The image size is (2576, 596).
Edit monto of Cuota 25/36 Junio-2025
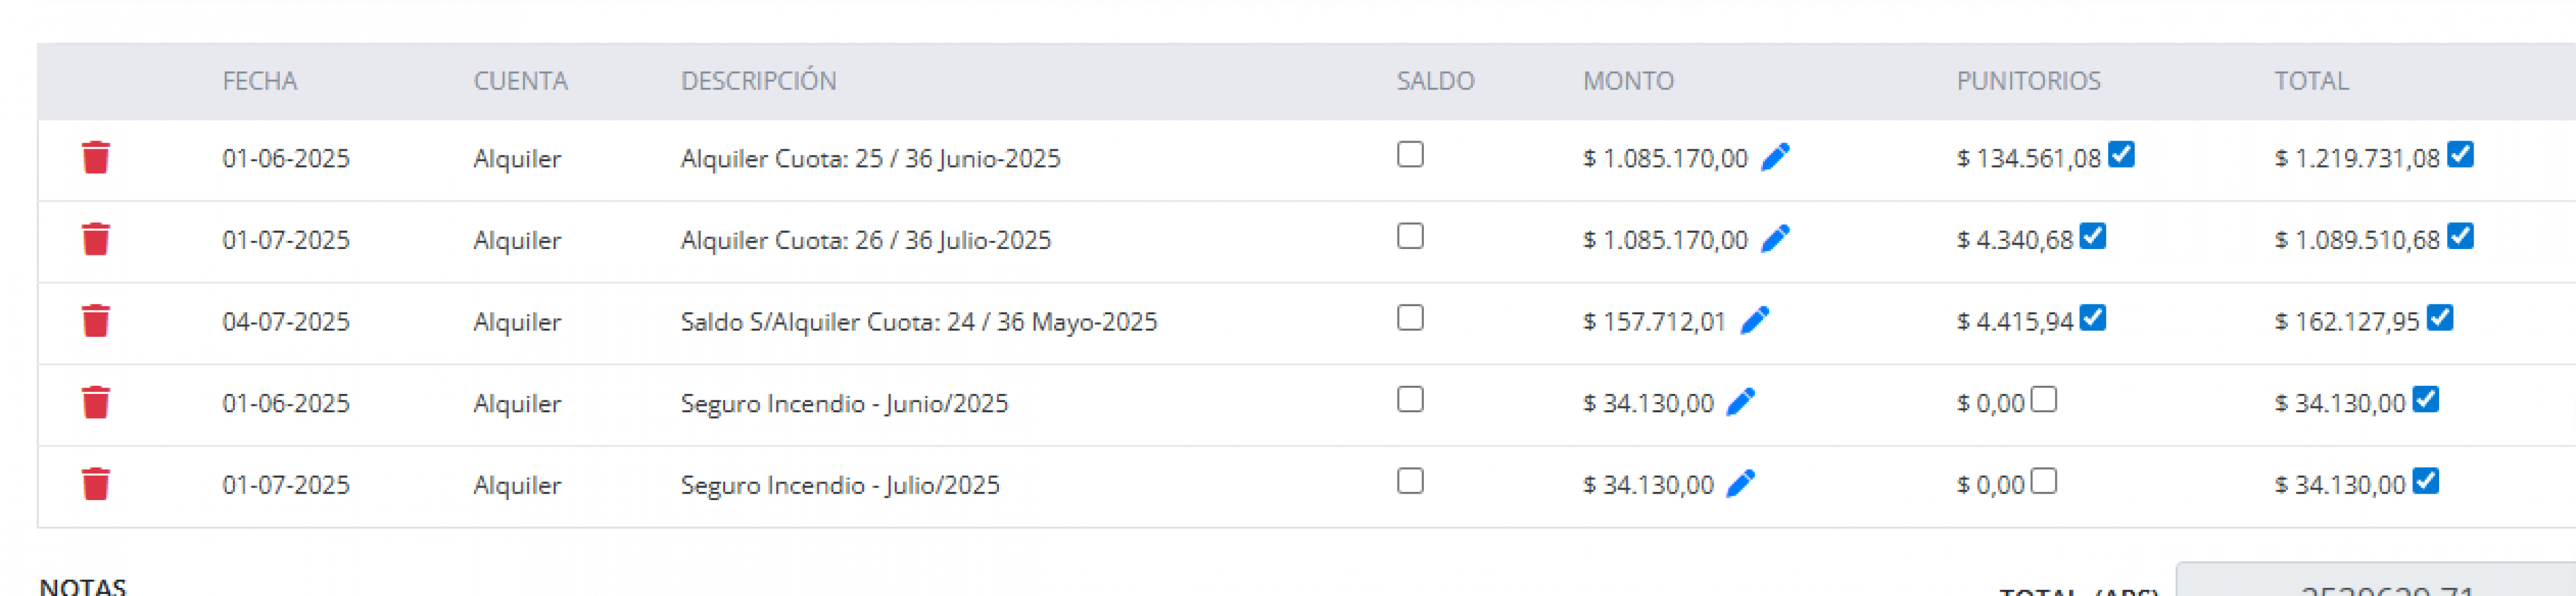click(1775, 157)
